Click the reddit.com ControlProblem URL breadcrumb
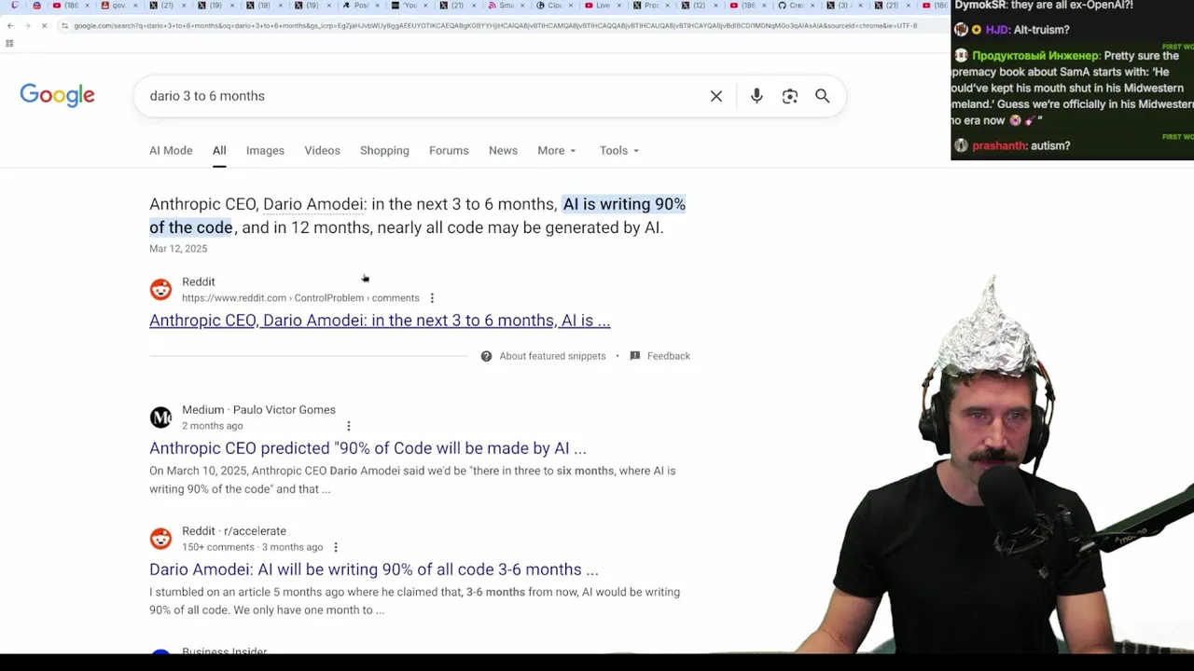 tap(300, 298)
